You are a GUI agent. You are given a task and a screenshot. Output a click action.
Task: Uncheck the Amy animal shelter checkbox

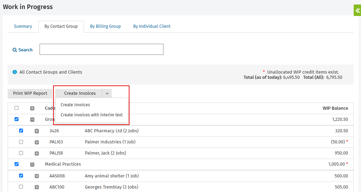21,176
